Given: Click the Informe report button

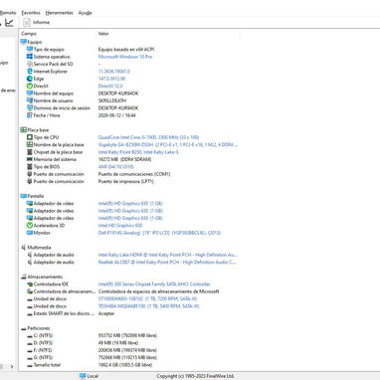Looking at the screenshot, I should click(37, 22).
